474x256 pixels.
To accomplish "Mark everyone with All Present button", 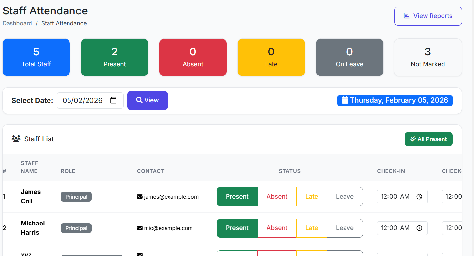I will pos(428,139).
